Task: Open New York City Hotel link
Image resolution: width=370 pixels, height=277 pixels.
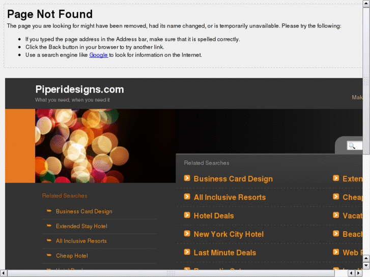Action: [229, 234]
